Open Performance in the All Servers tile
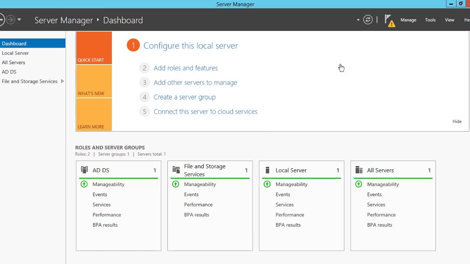The height and width of the screenshot is (264, 470). (x=382, y=214)
